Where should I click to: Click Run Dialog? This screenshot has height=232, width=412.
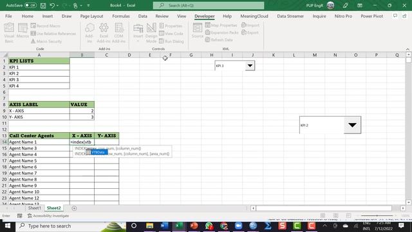pos(171,41)
